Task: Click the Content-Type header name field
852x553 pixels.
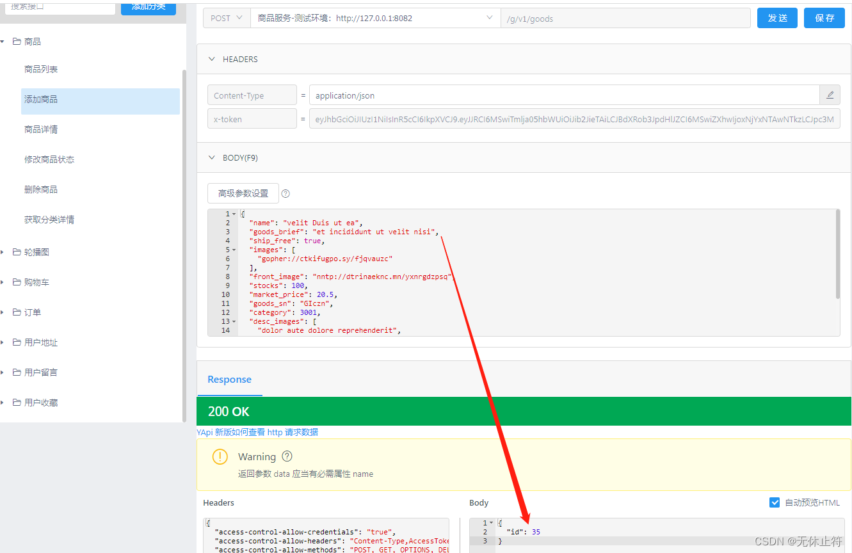Action: [252, 95]
